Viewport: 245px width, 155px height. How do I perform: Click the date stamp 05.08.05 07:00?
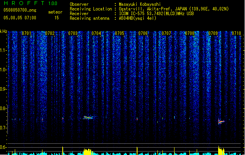point(20,18)
